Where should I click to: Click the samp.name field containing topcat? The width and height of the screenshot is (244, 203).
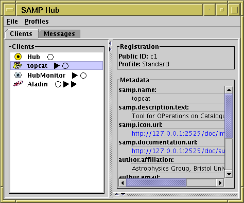pyautogui.click(x=178, y=99)
